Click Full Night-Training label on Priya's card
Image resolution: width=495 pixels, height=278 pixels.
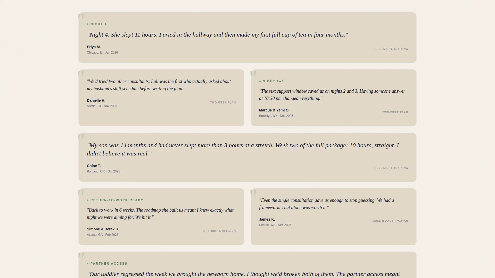(x=391, y=49)
